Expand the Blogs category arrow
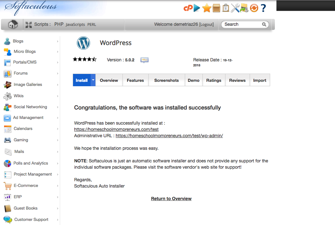The image size is (335, 225). tap(58, 41)
